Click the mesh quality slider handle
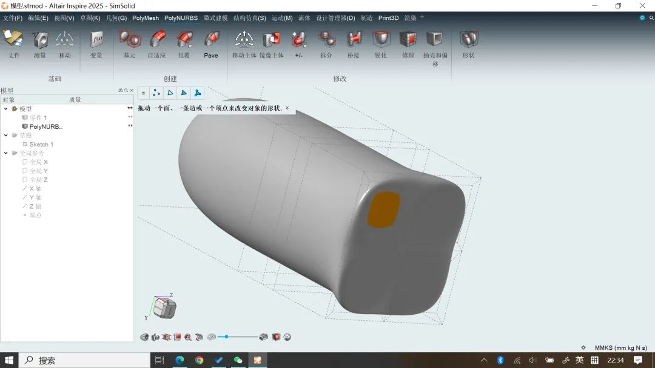This screenshot has width=655, height=368. pos(226,337)
